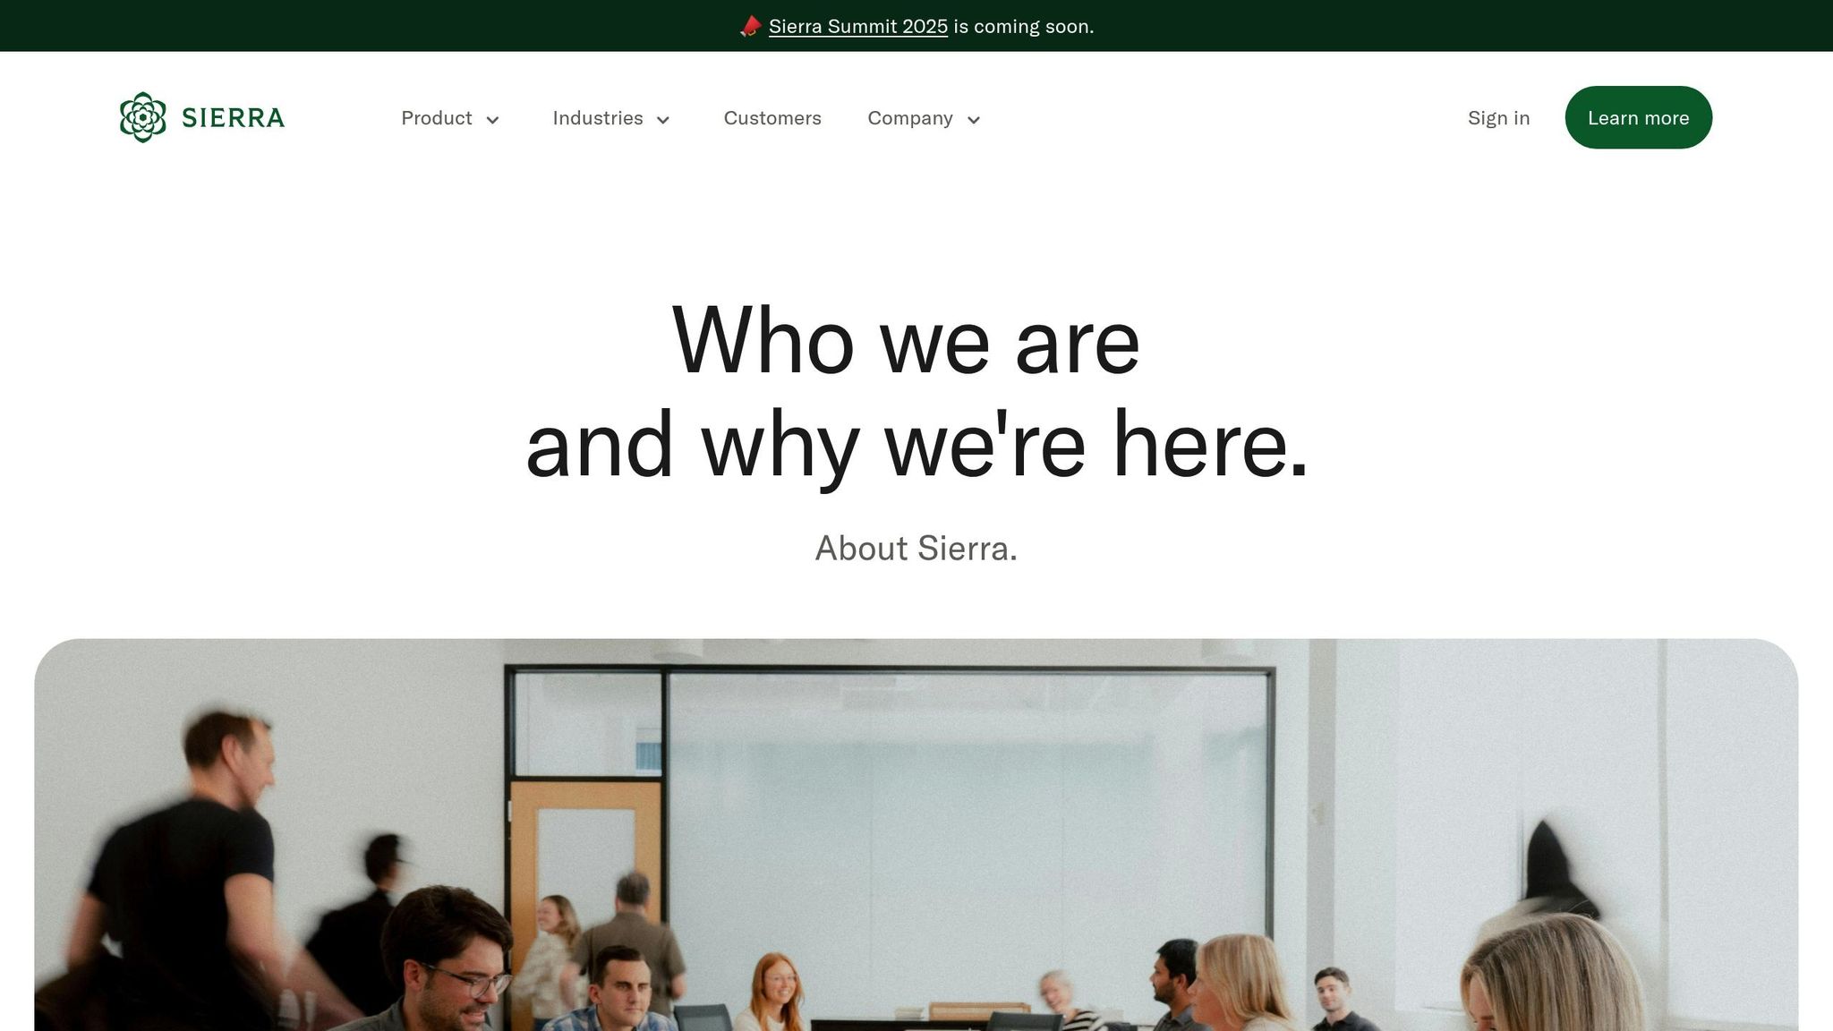This screenshot has height=1031, width=1833.
Task: Click the team office hero photo
Action: (916, 834)
